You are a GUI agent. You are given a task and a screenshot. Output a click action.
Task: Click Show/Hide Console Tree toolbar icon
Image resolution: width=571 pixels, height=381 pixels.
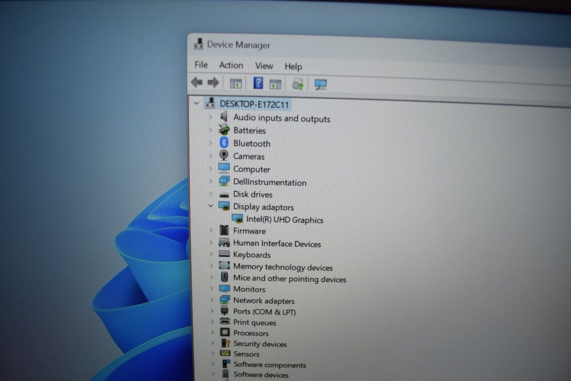pos(236,83)
